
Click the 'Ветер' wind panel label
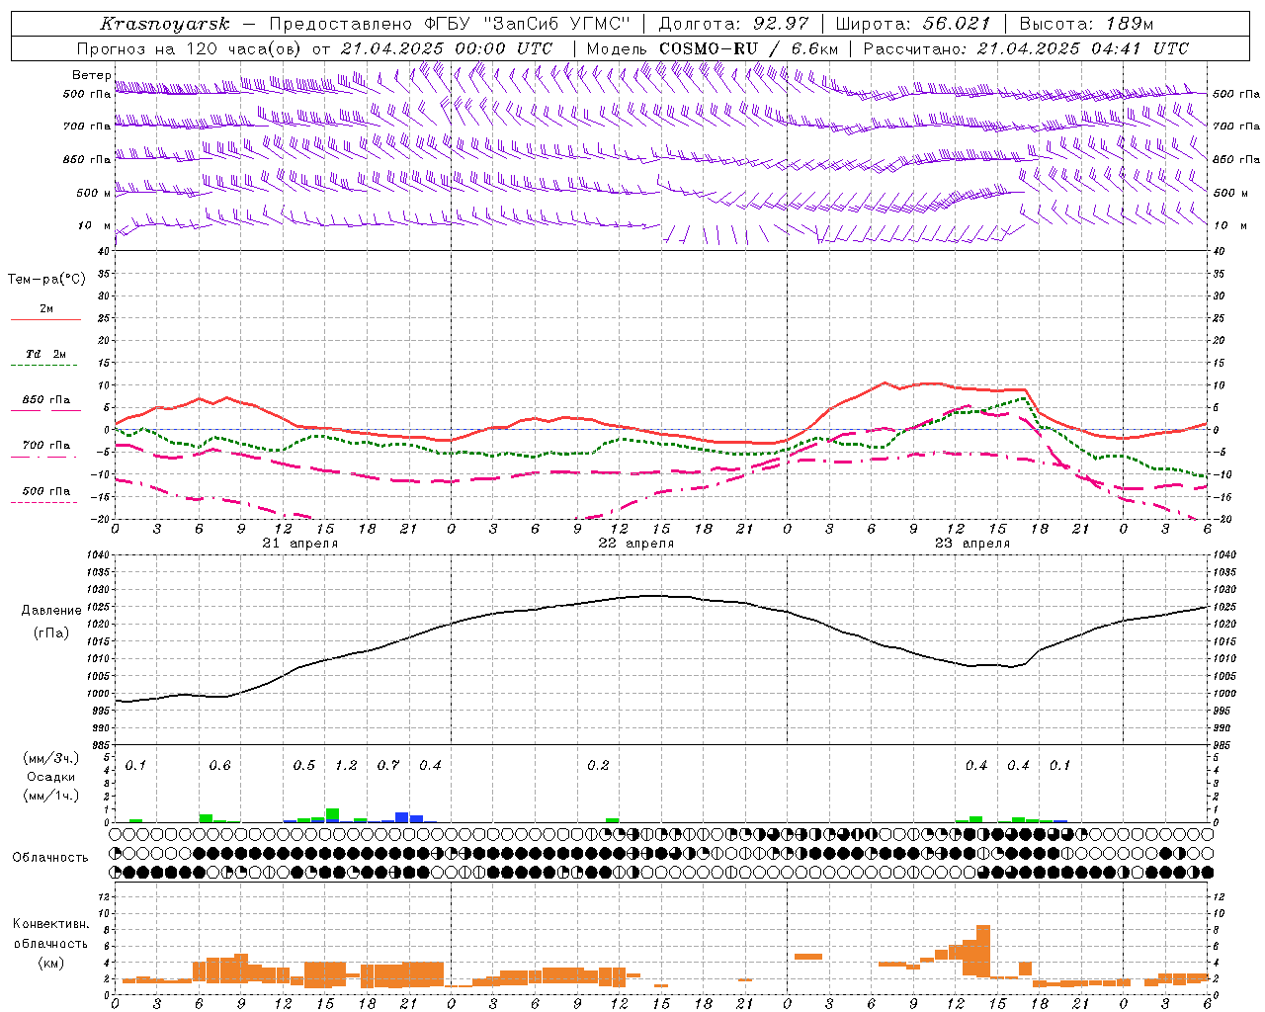[92, 75]
